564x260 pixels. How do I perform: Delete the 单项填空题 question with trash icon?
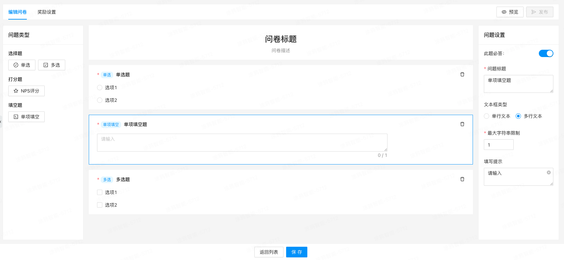pyautogui.click(x=462, y=124)
